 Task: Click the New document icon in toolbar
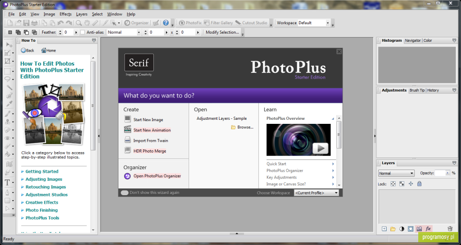tap(10, 23)
